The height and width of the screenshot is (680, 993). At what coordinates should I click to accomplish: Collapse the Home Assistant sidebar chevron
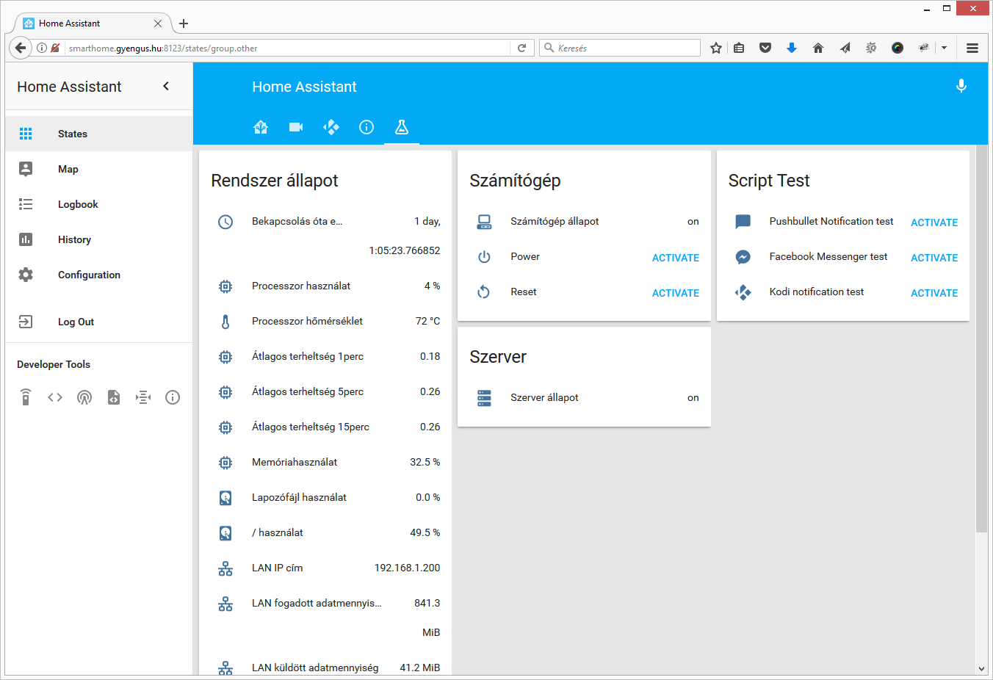(x=166, y=86)
